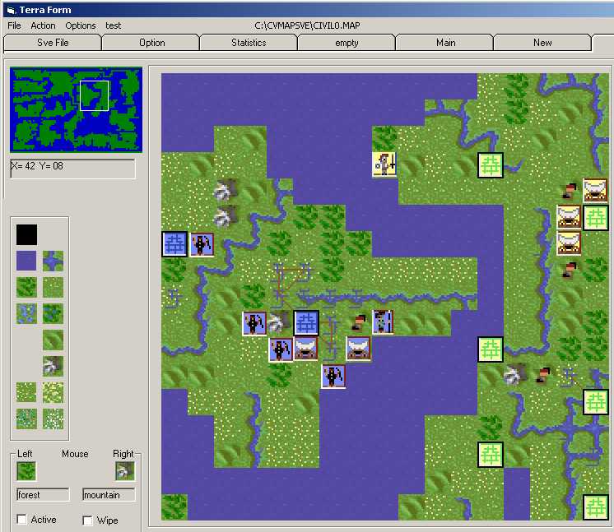Open the Options menu
Screen dimensions: 614x532
[81, 25]
